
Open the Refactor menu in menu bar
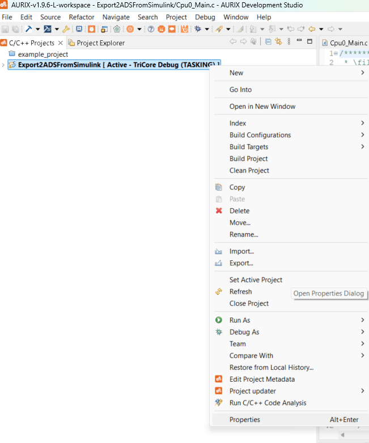(82, 17)
